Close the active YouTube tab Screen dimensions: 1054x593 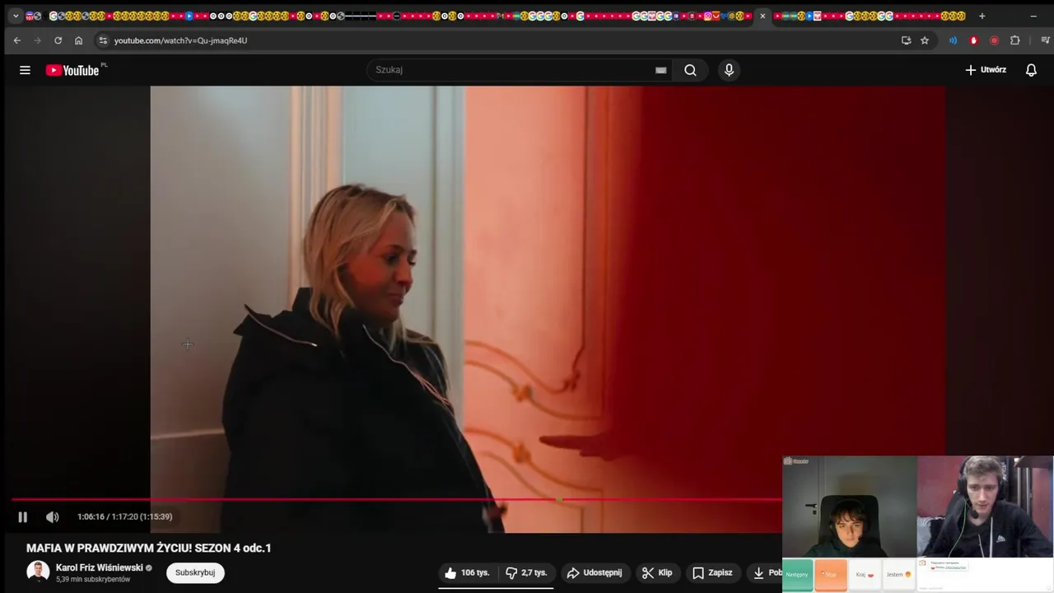click(x=763, y=16)
